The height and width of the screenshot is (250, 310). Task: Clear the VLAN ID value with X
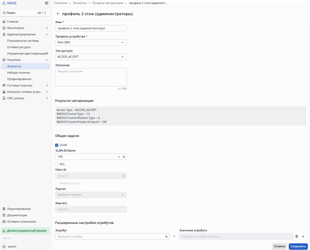pyautogui.click(x=119, y=157)
